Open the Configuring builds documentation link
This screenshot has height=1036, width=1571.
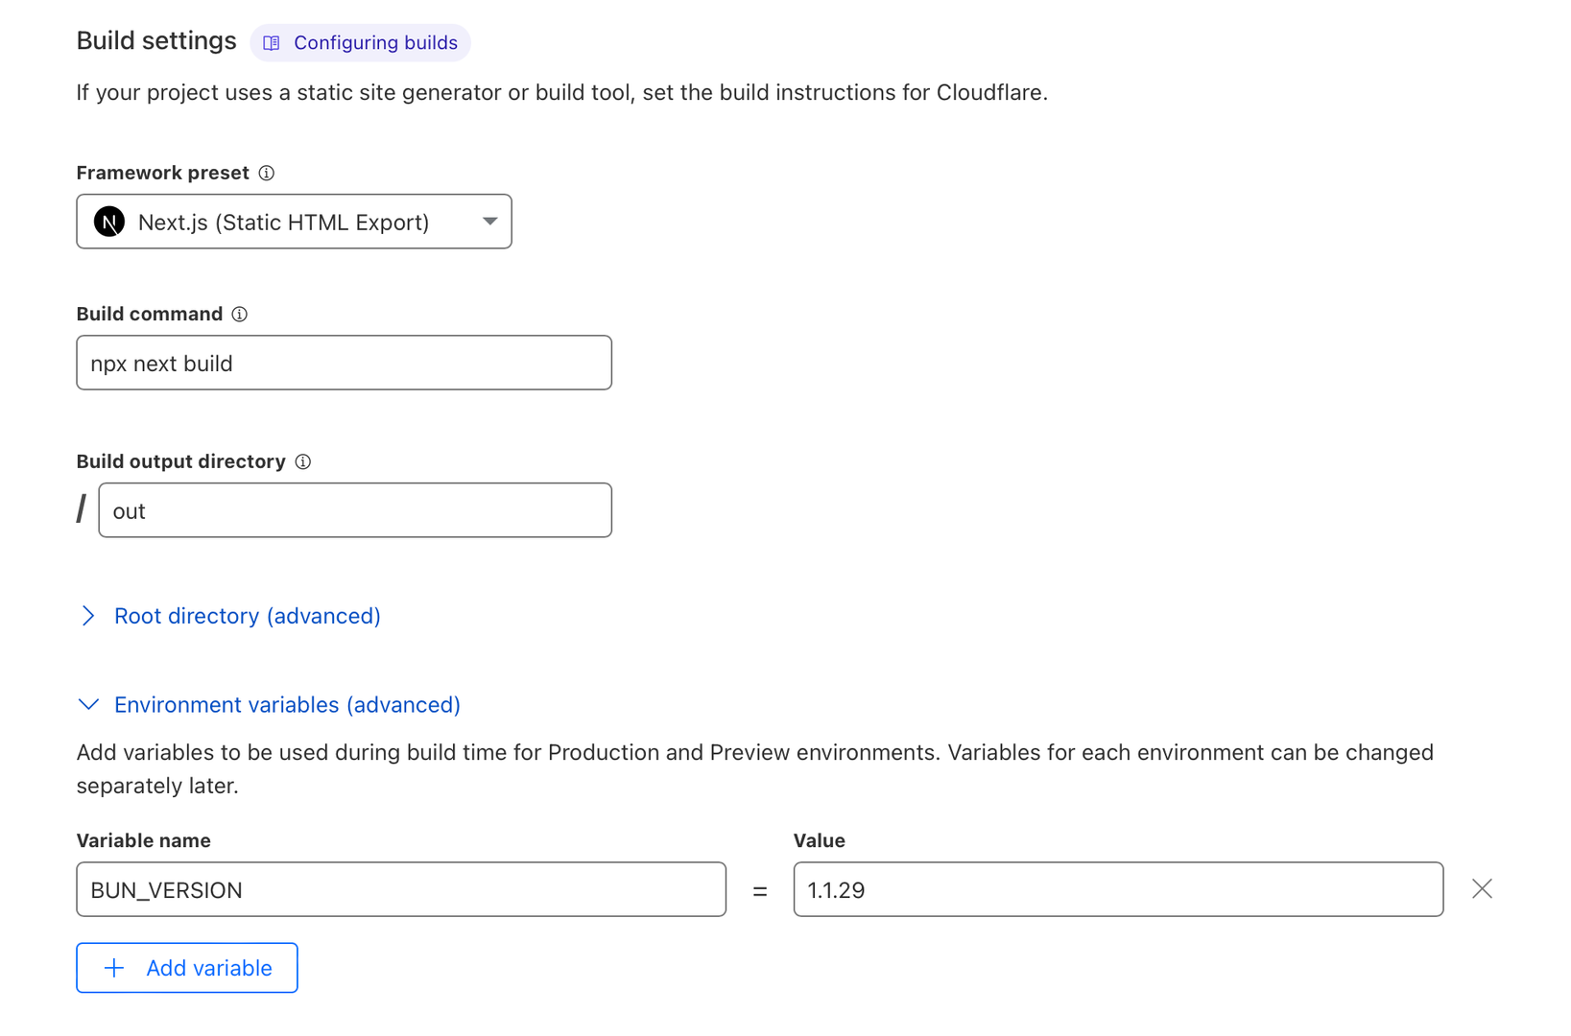coord(374,43)
